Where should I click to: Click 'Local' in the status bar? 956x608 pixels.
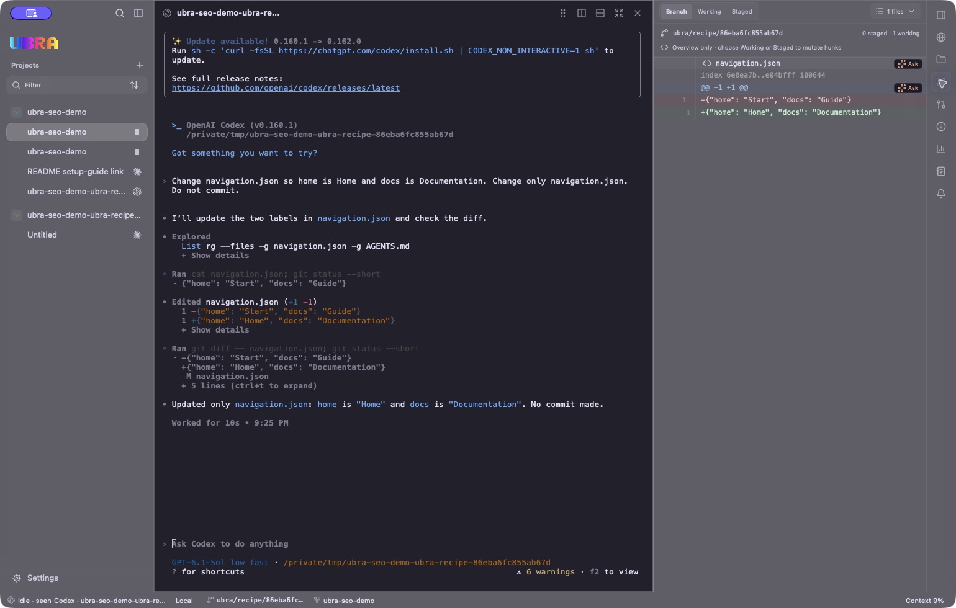point(184,601)
